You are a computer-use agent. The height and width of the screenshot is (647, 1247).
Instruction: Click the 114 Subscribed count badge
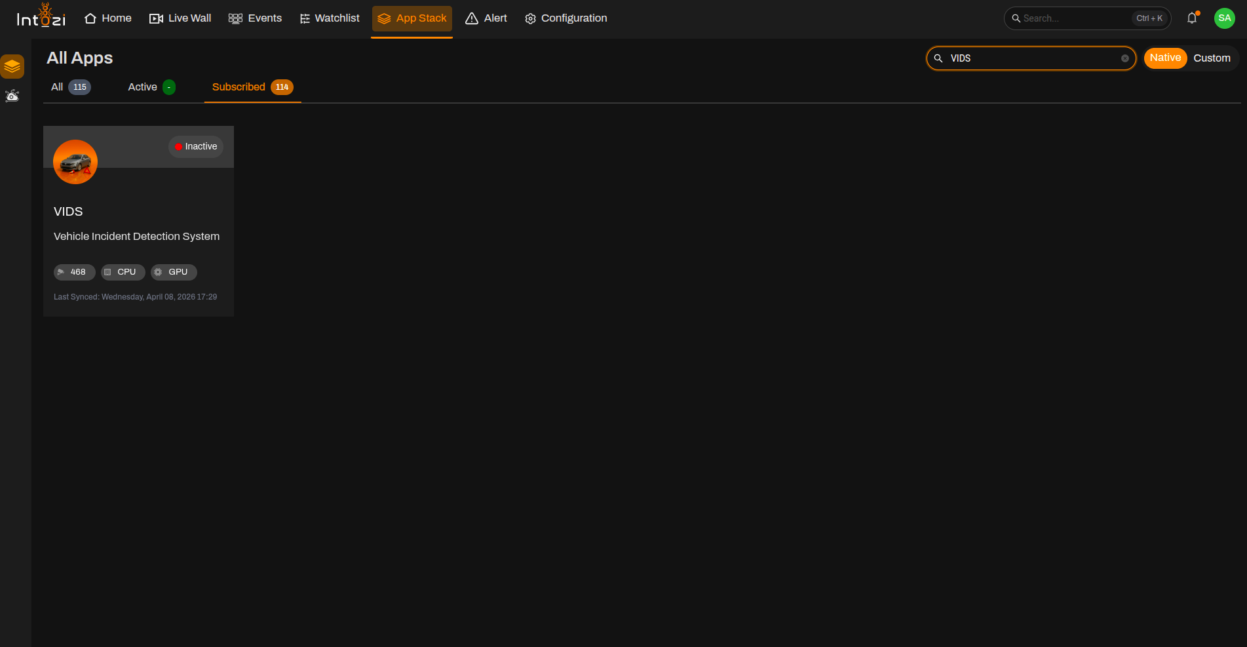pos(282,87)
